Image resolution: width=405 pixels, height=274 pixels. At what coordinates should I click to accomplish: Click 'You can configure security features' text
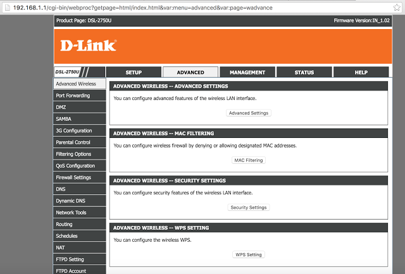point(183,193)
